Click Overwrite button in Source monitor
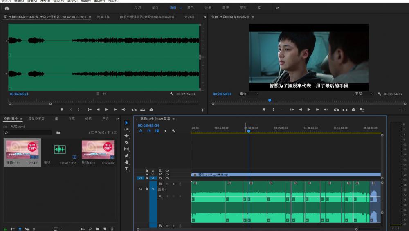 coord(143,110)
